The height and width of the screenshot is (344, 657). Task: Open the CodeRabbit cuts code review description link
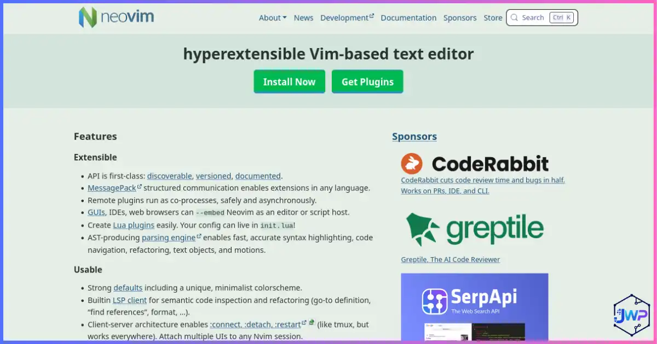[483, 185]
